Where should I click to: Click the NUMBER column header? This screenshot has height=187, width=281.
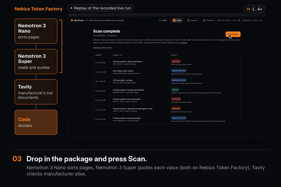click(98, 55)
